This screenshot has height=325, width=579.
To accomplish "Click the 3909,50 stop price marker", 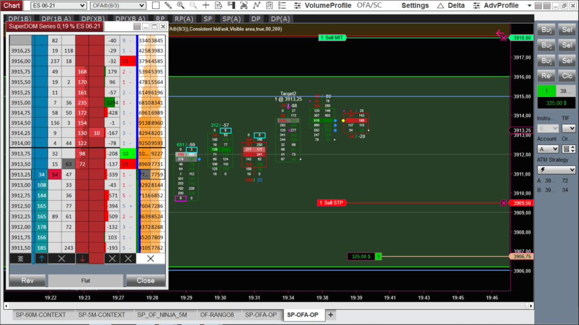I will pyautogui.click(x=521, y=203).
